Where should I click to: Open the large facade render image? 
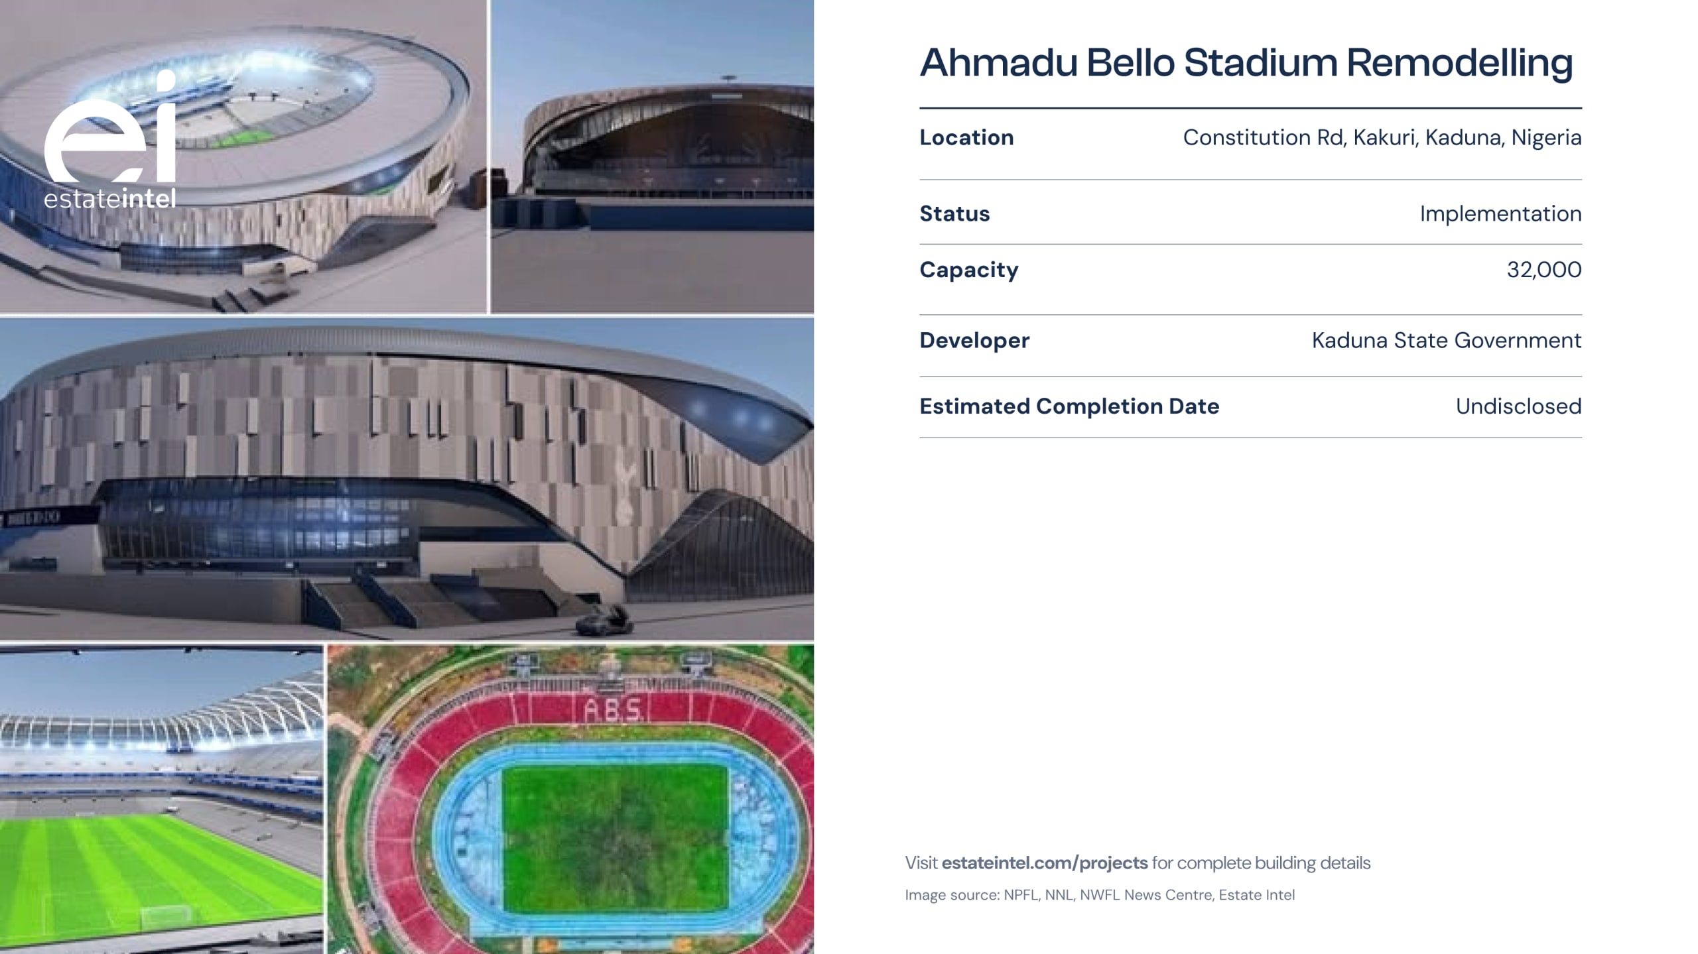click(x=407, y=479)
